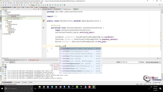Switch to styles.xml editor tab
163x92 pixels.
[x=58, y=9]
